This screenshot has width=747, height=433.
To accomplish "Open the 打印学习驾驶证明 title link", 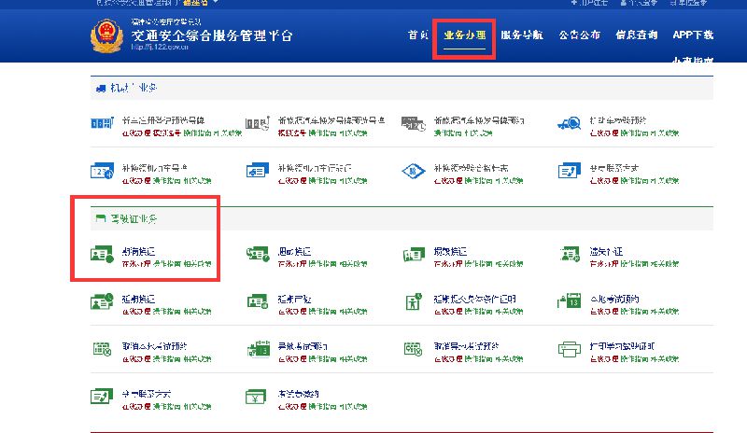I will [622, 346].
